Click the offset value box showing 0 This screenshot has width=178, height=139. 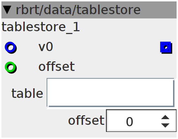141,121
